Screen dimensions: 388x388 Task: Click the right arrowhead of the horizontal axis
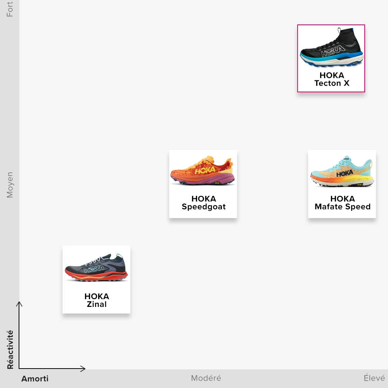tap(83, 368)
